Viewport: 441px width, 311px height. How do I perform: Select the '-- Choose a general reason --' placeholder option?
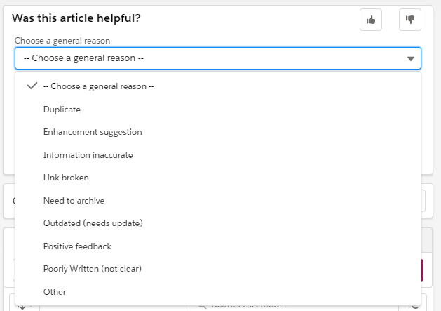click(98, 86)
